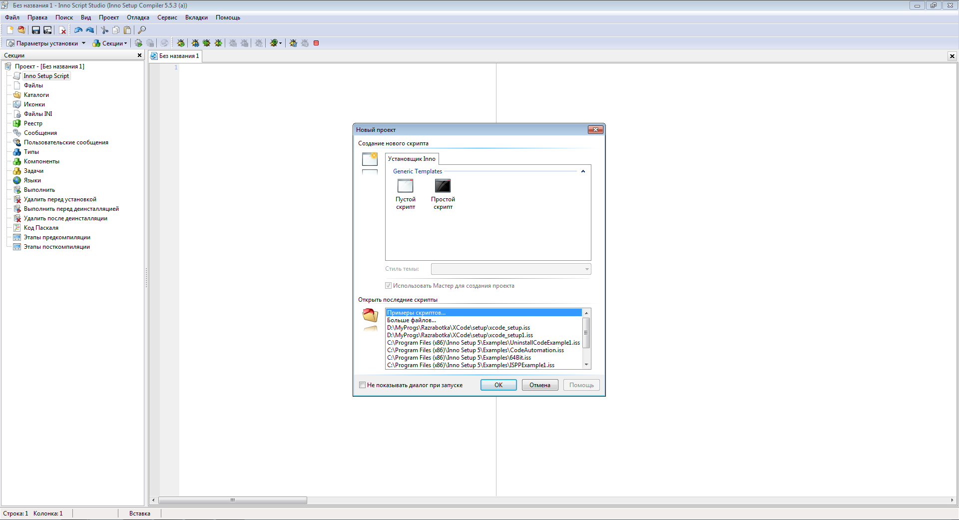The image size is (959, 520).
Task: Select the Пустой скрипт template icon
Action: (405, 186)
